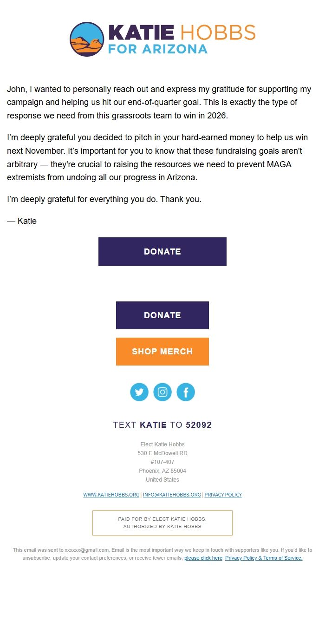
Task: Click the INFO@KATIEHOBBS.ORG email link
Action: [172, 495]
